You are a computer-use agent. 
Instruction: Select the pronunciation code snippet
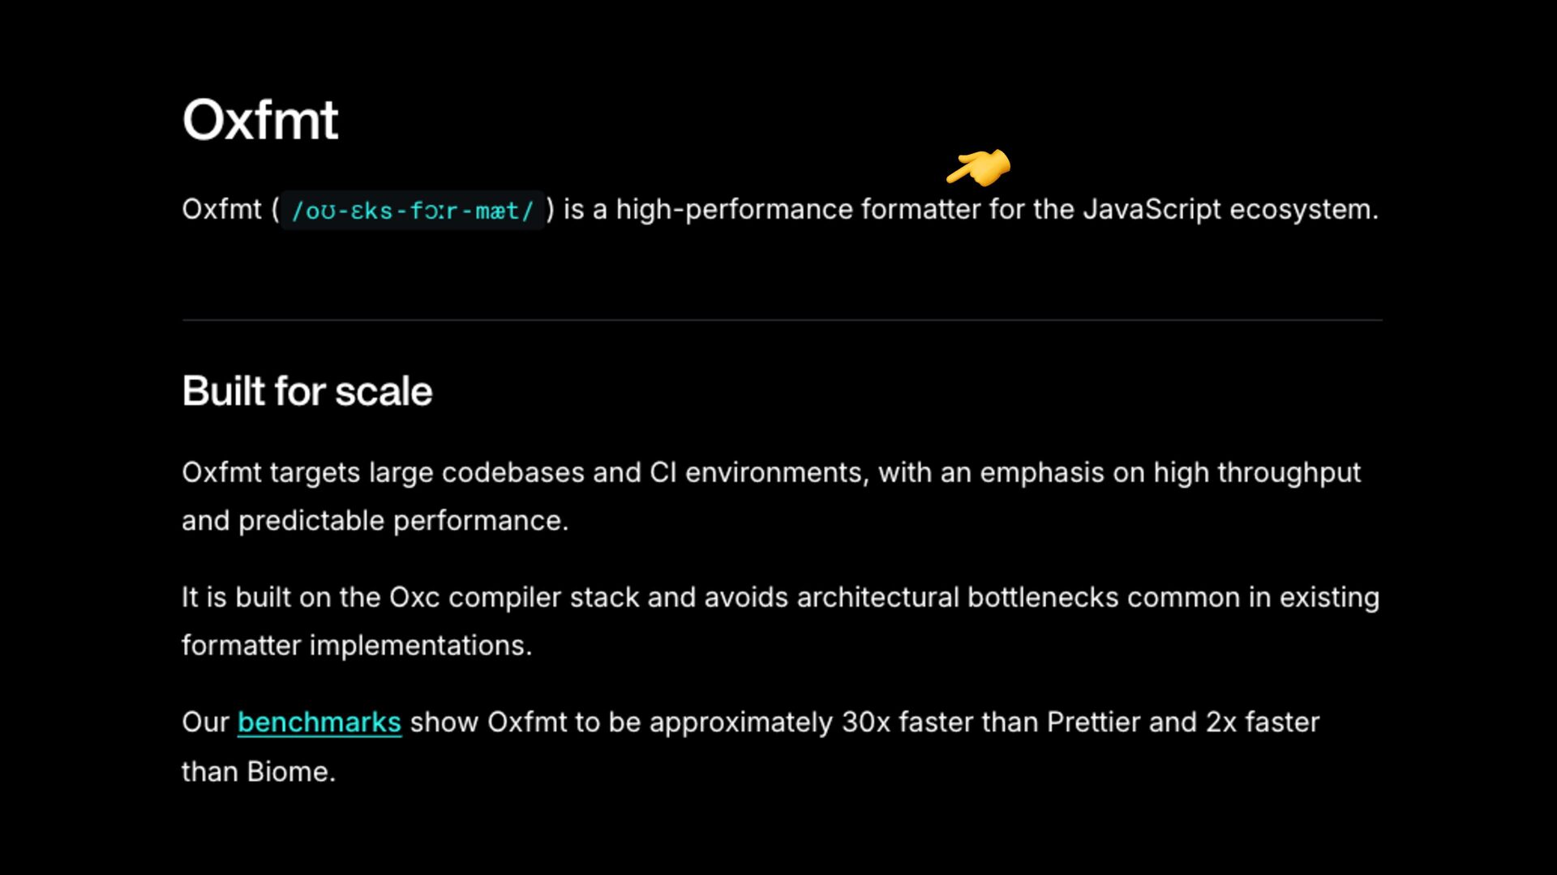412,211
